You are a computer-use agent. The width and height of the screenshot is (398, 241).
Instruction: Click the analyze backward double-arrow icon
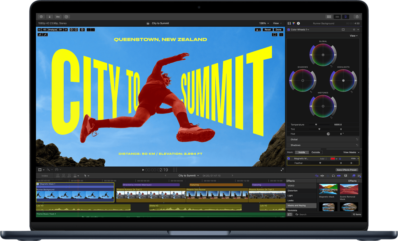click(45, 30)
